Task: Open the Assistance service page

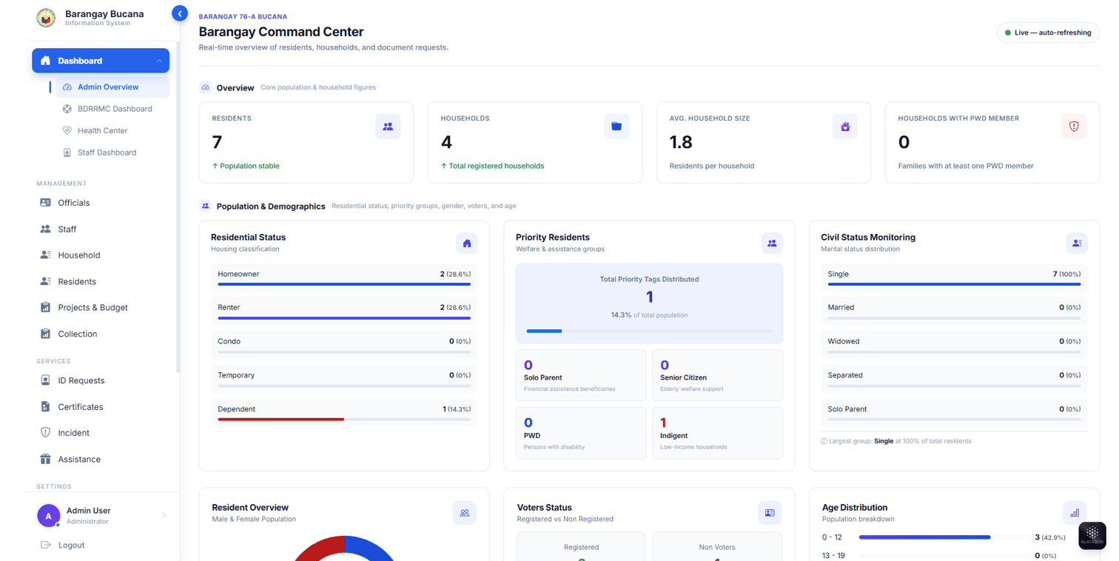Action: click(x=101, y=460)
